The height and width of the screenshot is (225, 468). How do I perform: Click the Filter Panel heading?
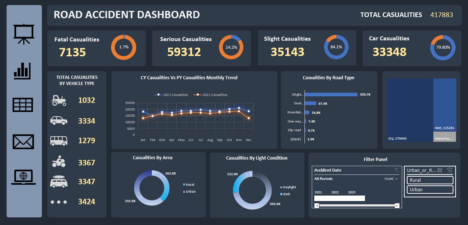click(375, 159)
